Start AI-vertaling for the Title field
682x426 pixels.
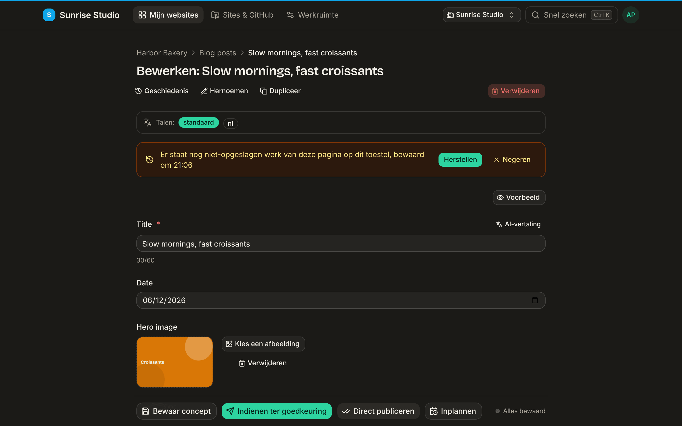click(x=518, y=224)
